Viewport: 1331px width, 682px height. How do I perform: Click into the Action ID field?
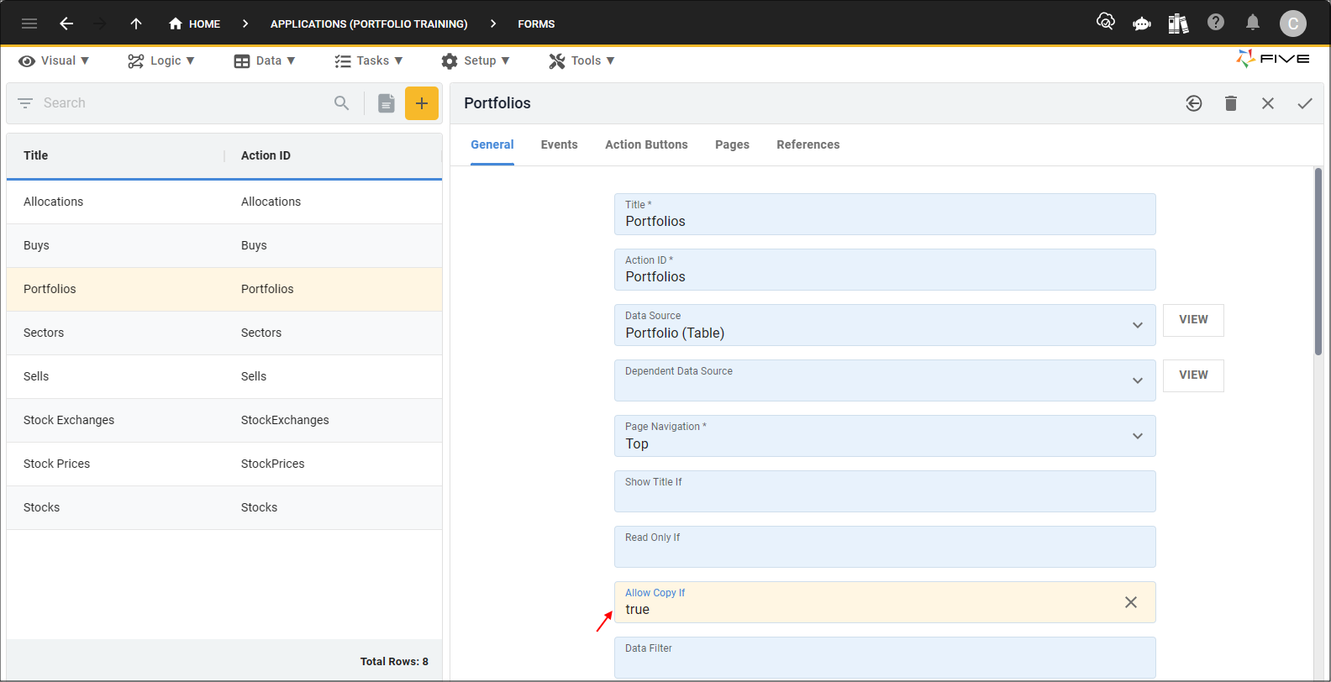click(x=885, y=270)
